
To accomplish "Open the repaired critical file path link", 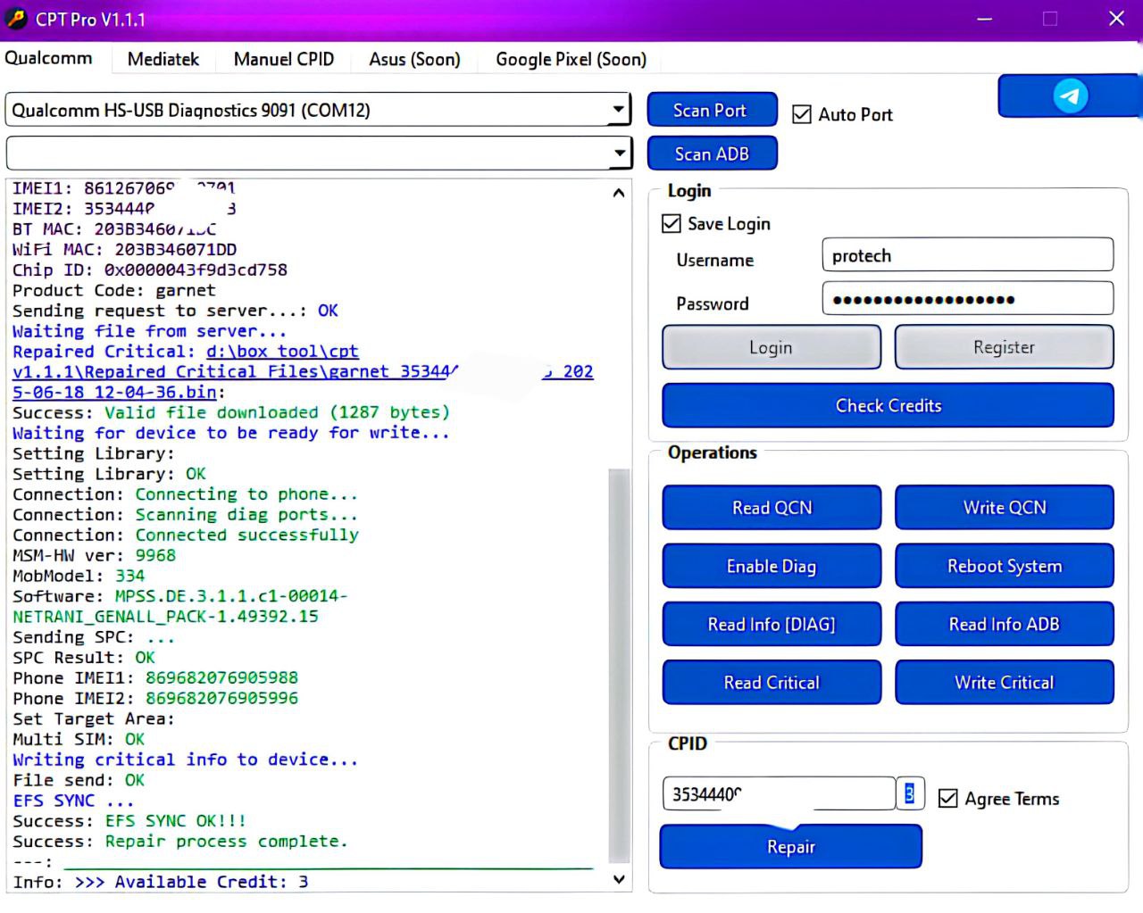I will [303, 371].
